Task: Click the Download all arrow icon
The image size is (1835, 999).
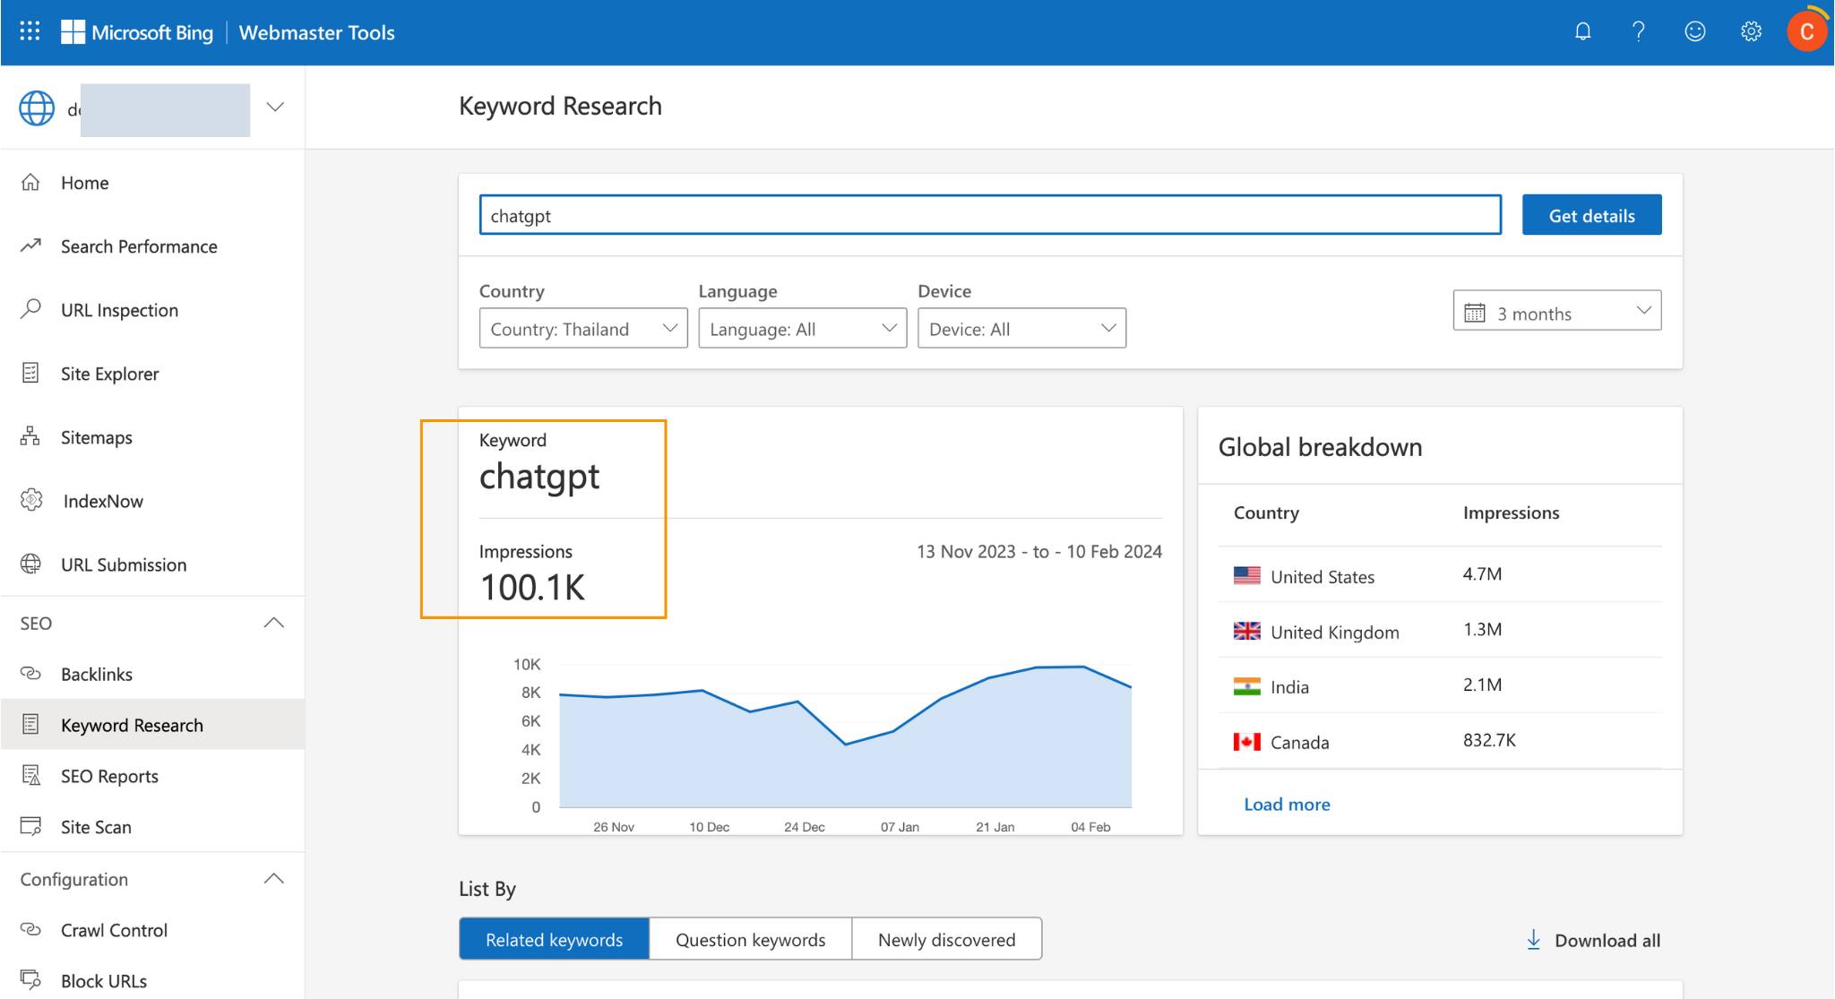Action: point(1533,939)
